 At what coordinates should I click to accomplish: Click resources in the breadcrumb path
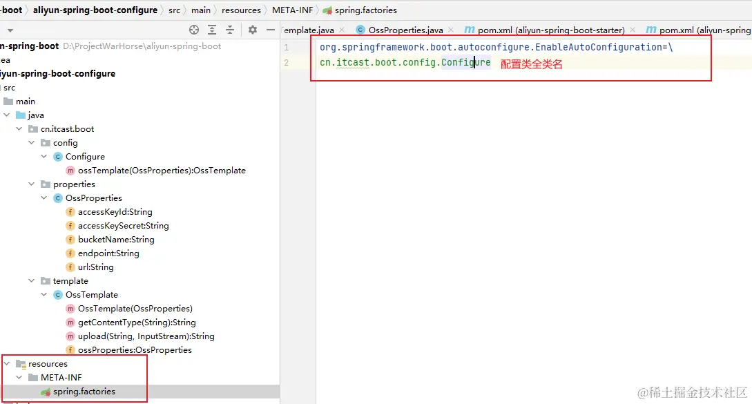point(241,10)
